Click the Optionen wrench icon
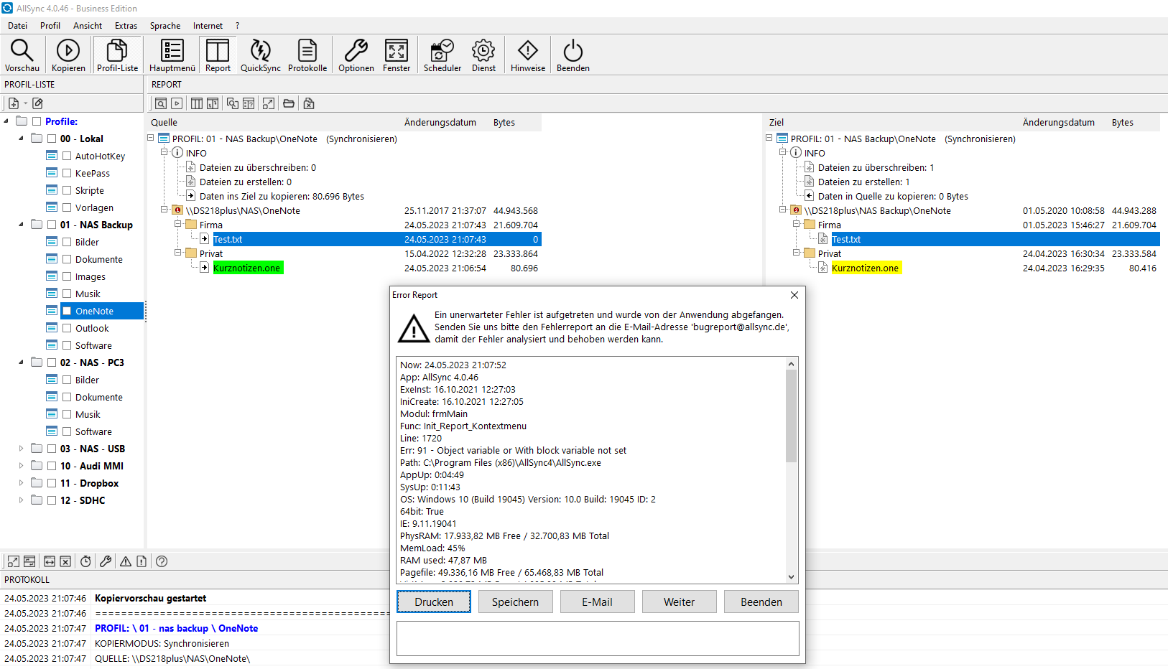The image size is (1168, 669). [356, 51]
